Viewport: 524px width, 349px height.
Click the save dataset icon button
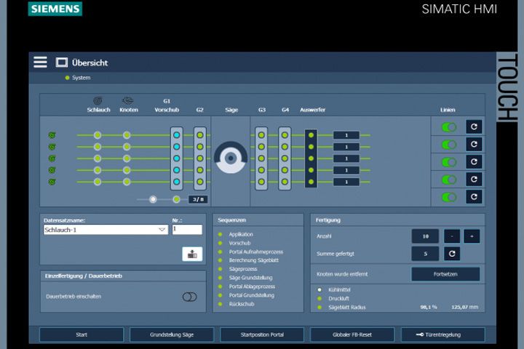coord(191,254)
